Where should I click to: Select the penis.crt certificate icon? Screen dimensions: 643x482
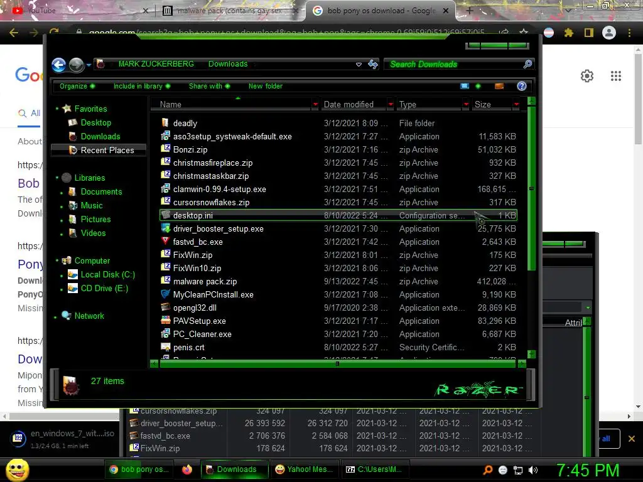[165, 346]
